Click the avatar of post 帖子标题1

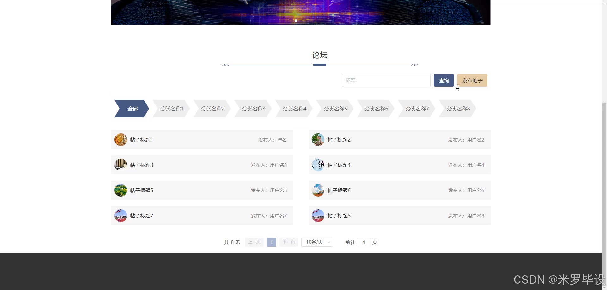coord(120,140)
